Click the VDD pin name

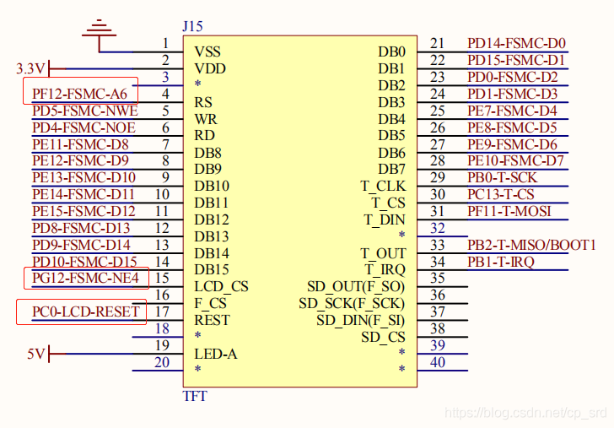(x=210, y=68)
